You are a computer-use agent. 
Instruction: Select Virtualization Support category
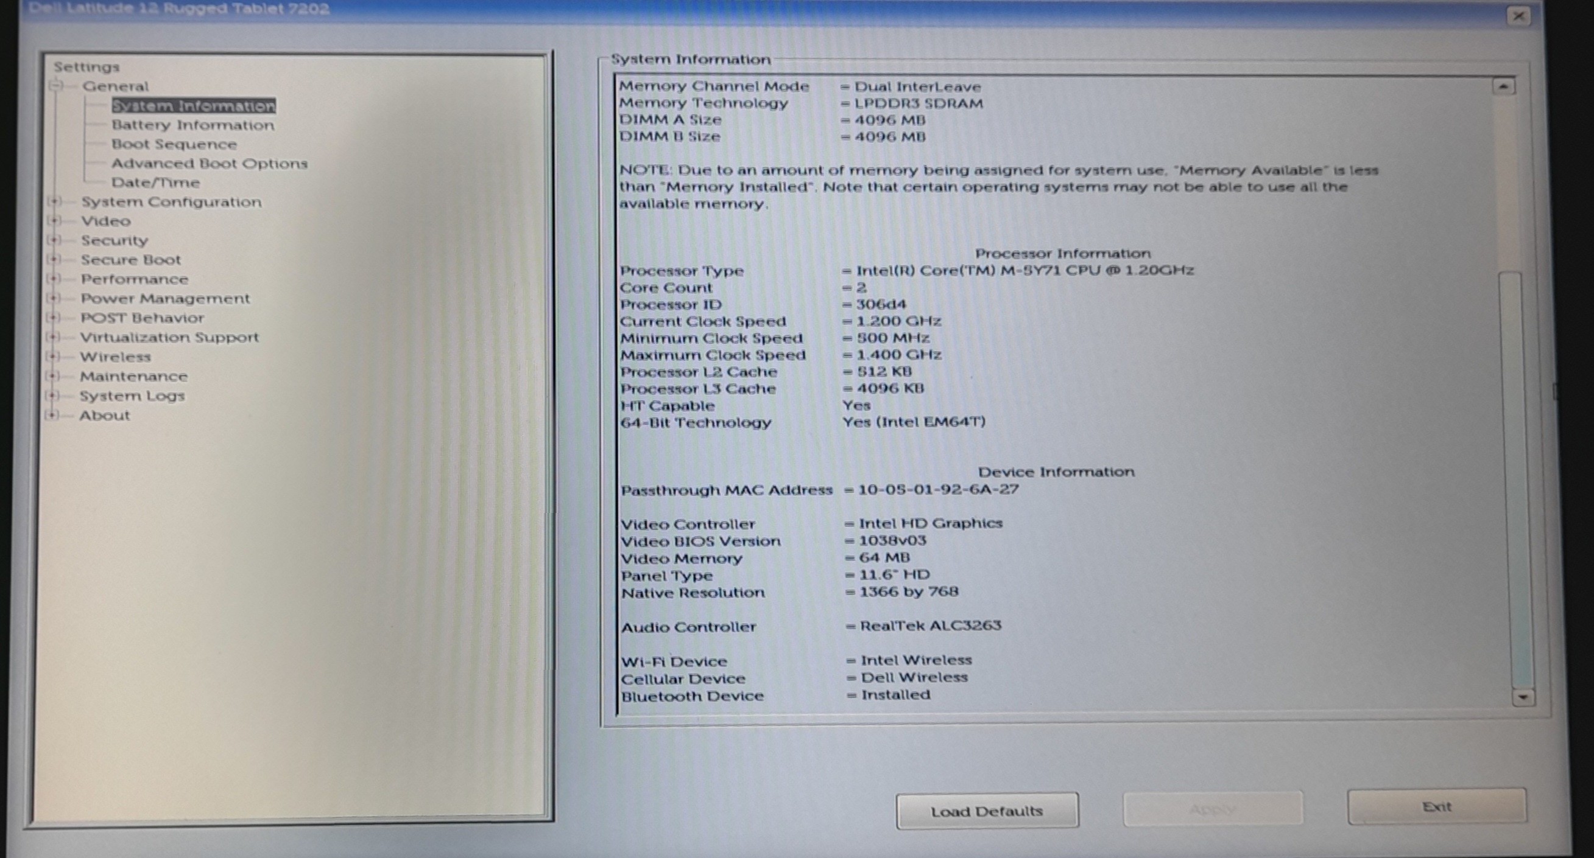(169, 337)
